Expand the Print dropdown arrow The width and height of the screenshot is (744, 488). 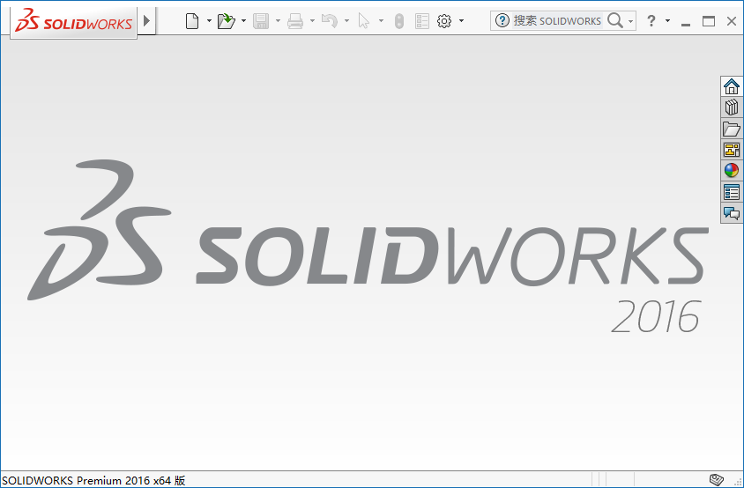point(312,21)
